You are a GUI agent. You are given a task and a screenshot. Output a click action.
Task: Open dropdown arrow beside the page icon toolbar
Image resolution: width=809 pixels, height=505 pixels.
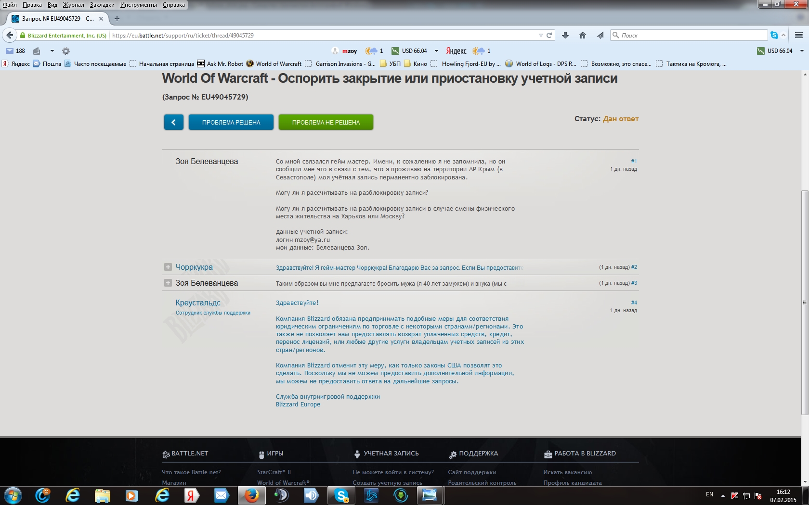click(52, 51)
